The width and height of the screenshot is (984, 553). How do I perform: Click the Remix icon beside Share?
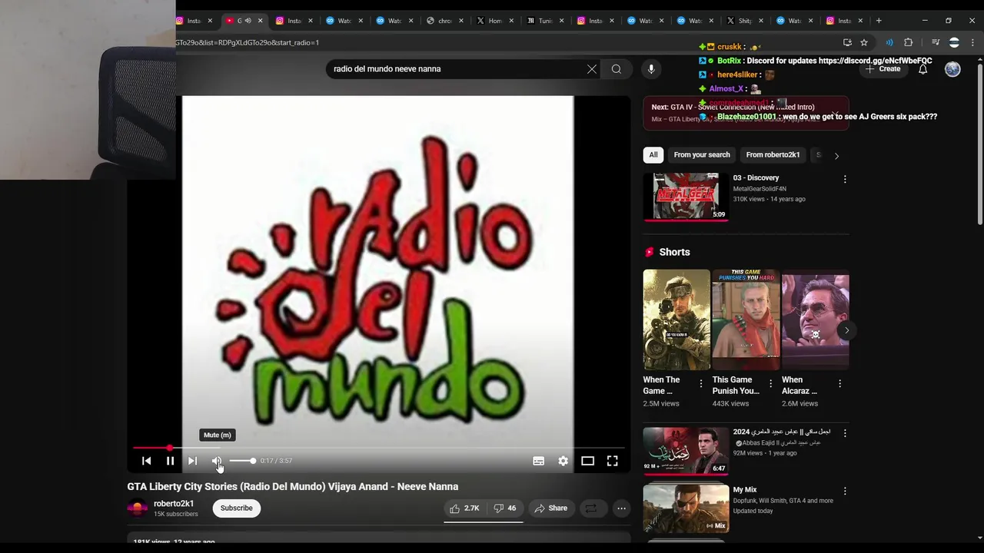pos(591,508)
